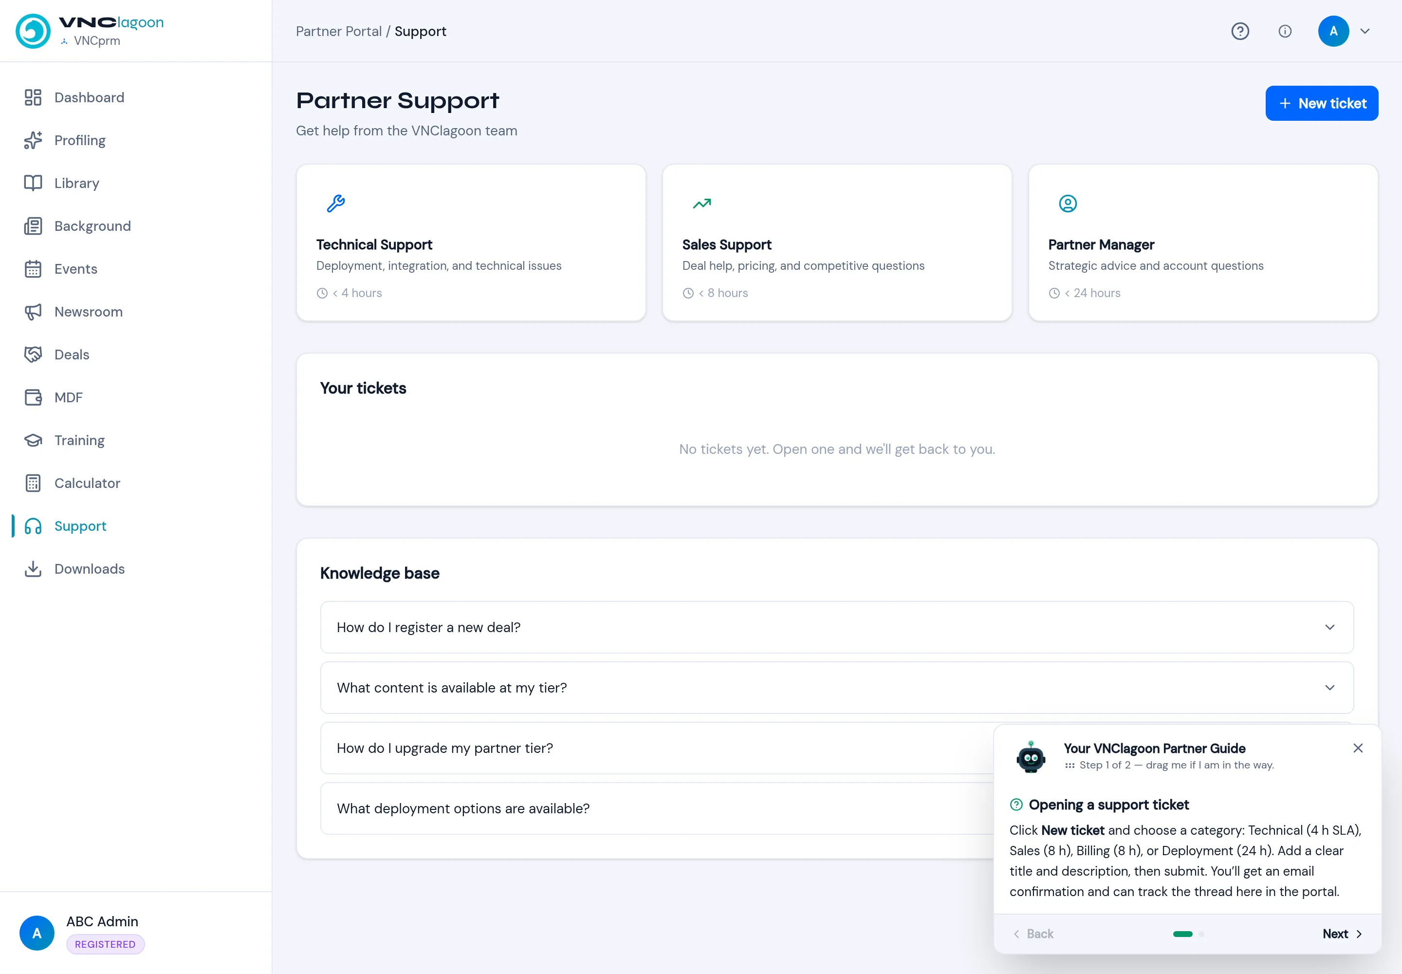
Task: Click Partner Portal breadcrumb link
Action: coord(339,31)
